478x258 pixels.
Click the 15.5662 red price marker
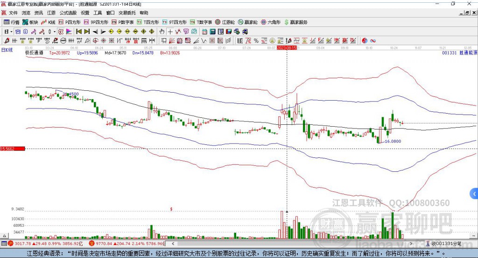click(x=13, y=149)
